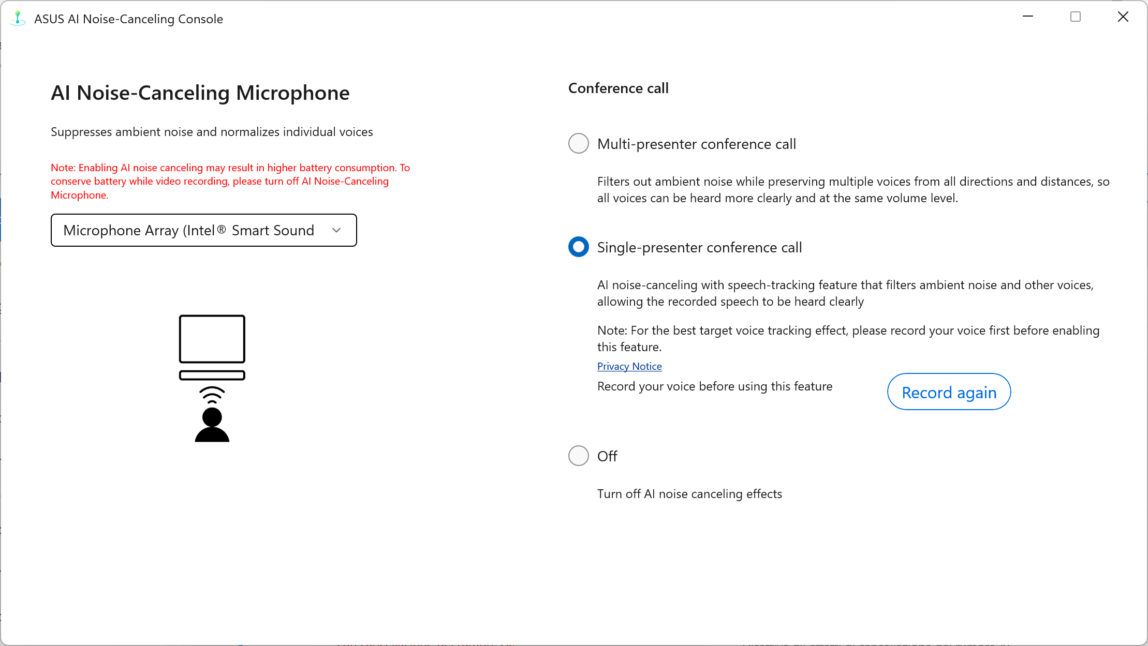
Task: Select the Multi-presenter conference call radio button
Action: (579, 143)
